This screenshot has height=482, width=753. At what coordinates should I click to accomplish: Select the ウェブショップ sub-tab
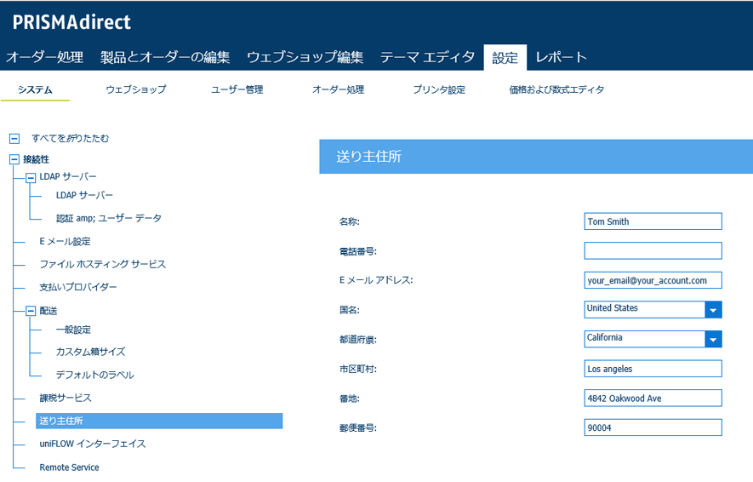click(x=135, y=89)
